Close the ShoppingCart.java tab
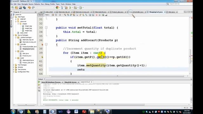 coord(165,12)
